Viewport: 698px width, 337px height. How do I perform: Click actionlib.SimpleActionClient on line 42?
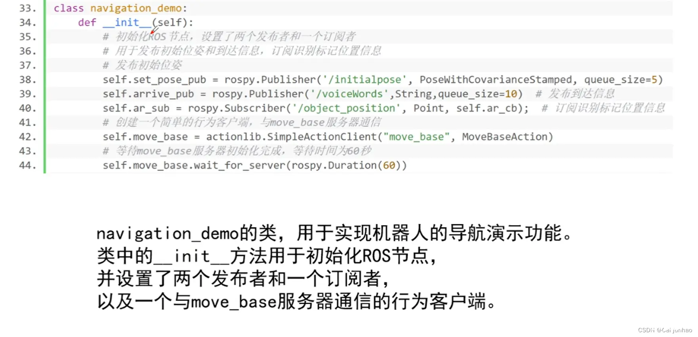pyautogui.click(x=292, y=136)
